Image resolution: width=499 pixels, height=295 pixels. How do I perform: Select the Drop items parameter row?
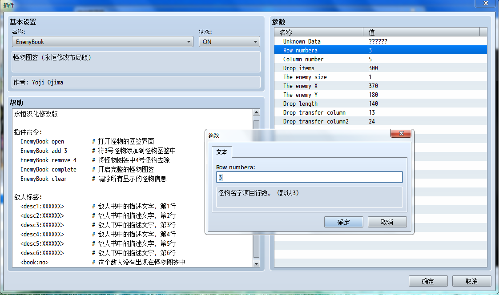pyautogui.click(x=381, y=68)
